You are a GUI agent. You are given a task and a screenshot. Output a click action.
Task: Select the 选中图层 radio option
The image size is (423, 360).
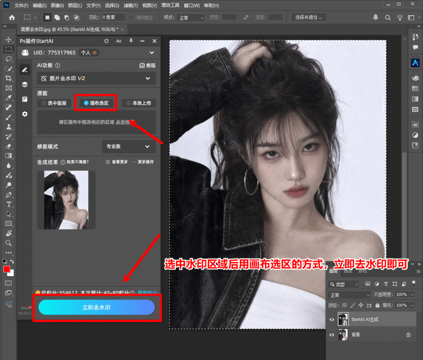pos(54,103)
